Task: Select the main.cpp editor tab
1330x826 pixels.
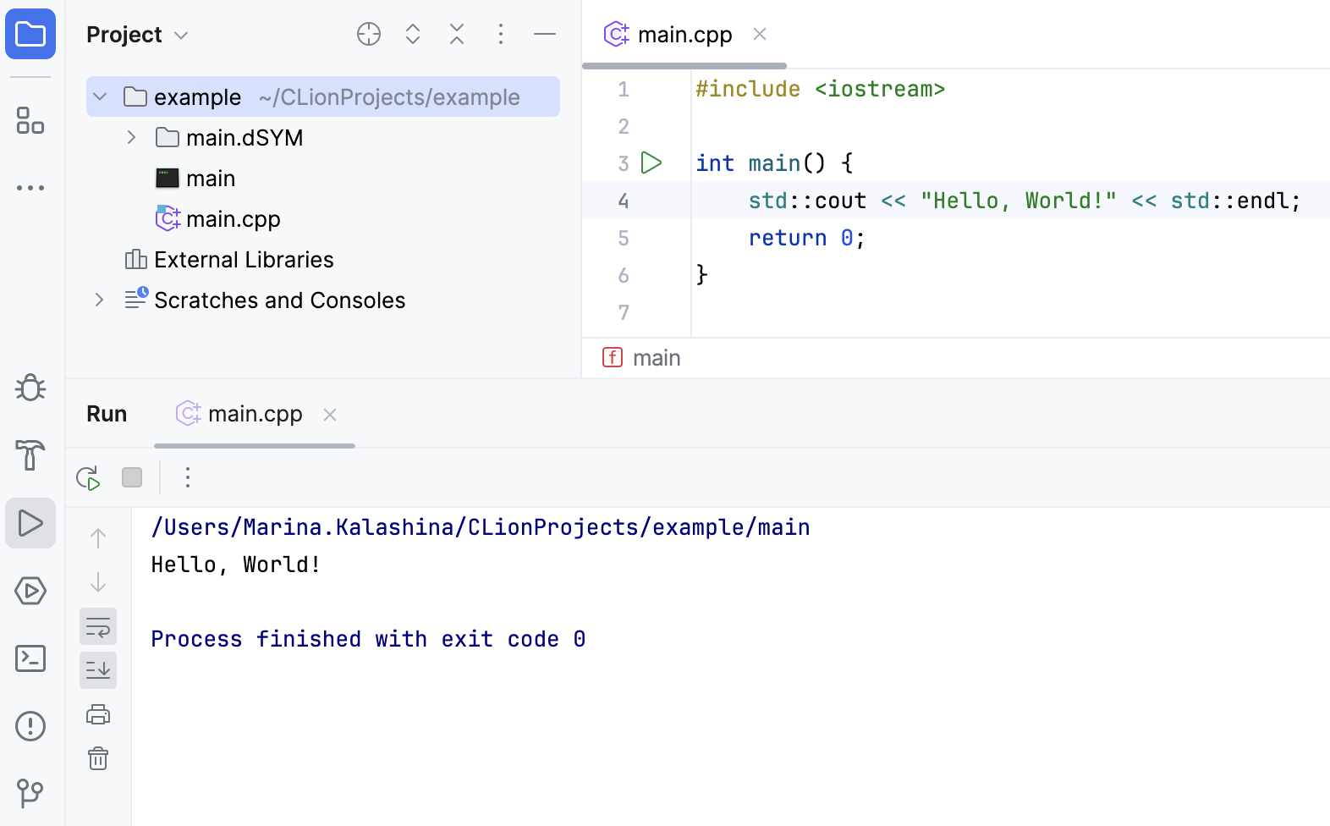Action: point(684,35)
